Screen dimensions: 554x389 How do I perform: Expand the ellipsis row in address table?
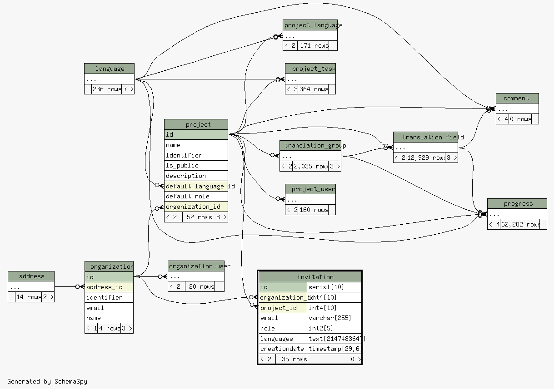(x=31, y=287)
